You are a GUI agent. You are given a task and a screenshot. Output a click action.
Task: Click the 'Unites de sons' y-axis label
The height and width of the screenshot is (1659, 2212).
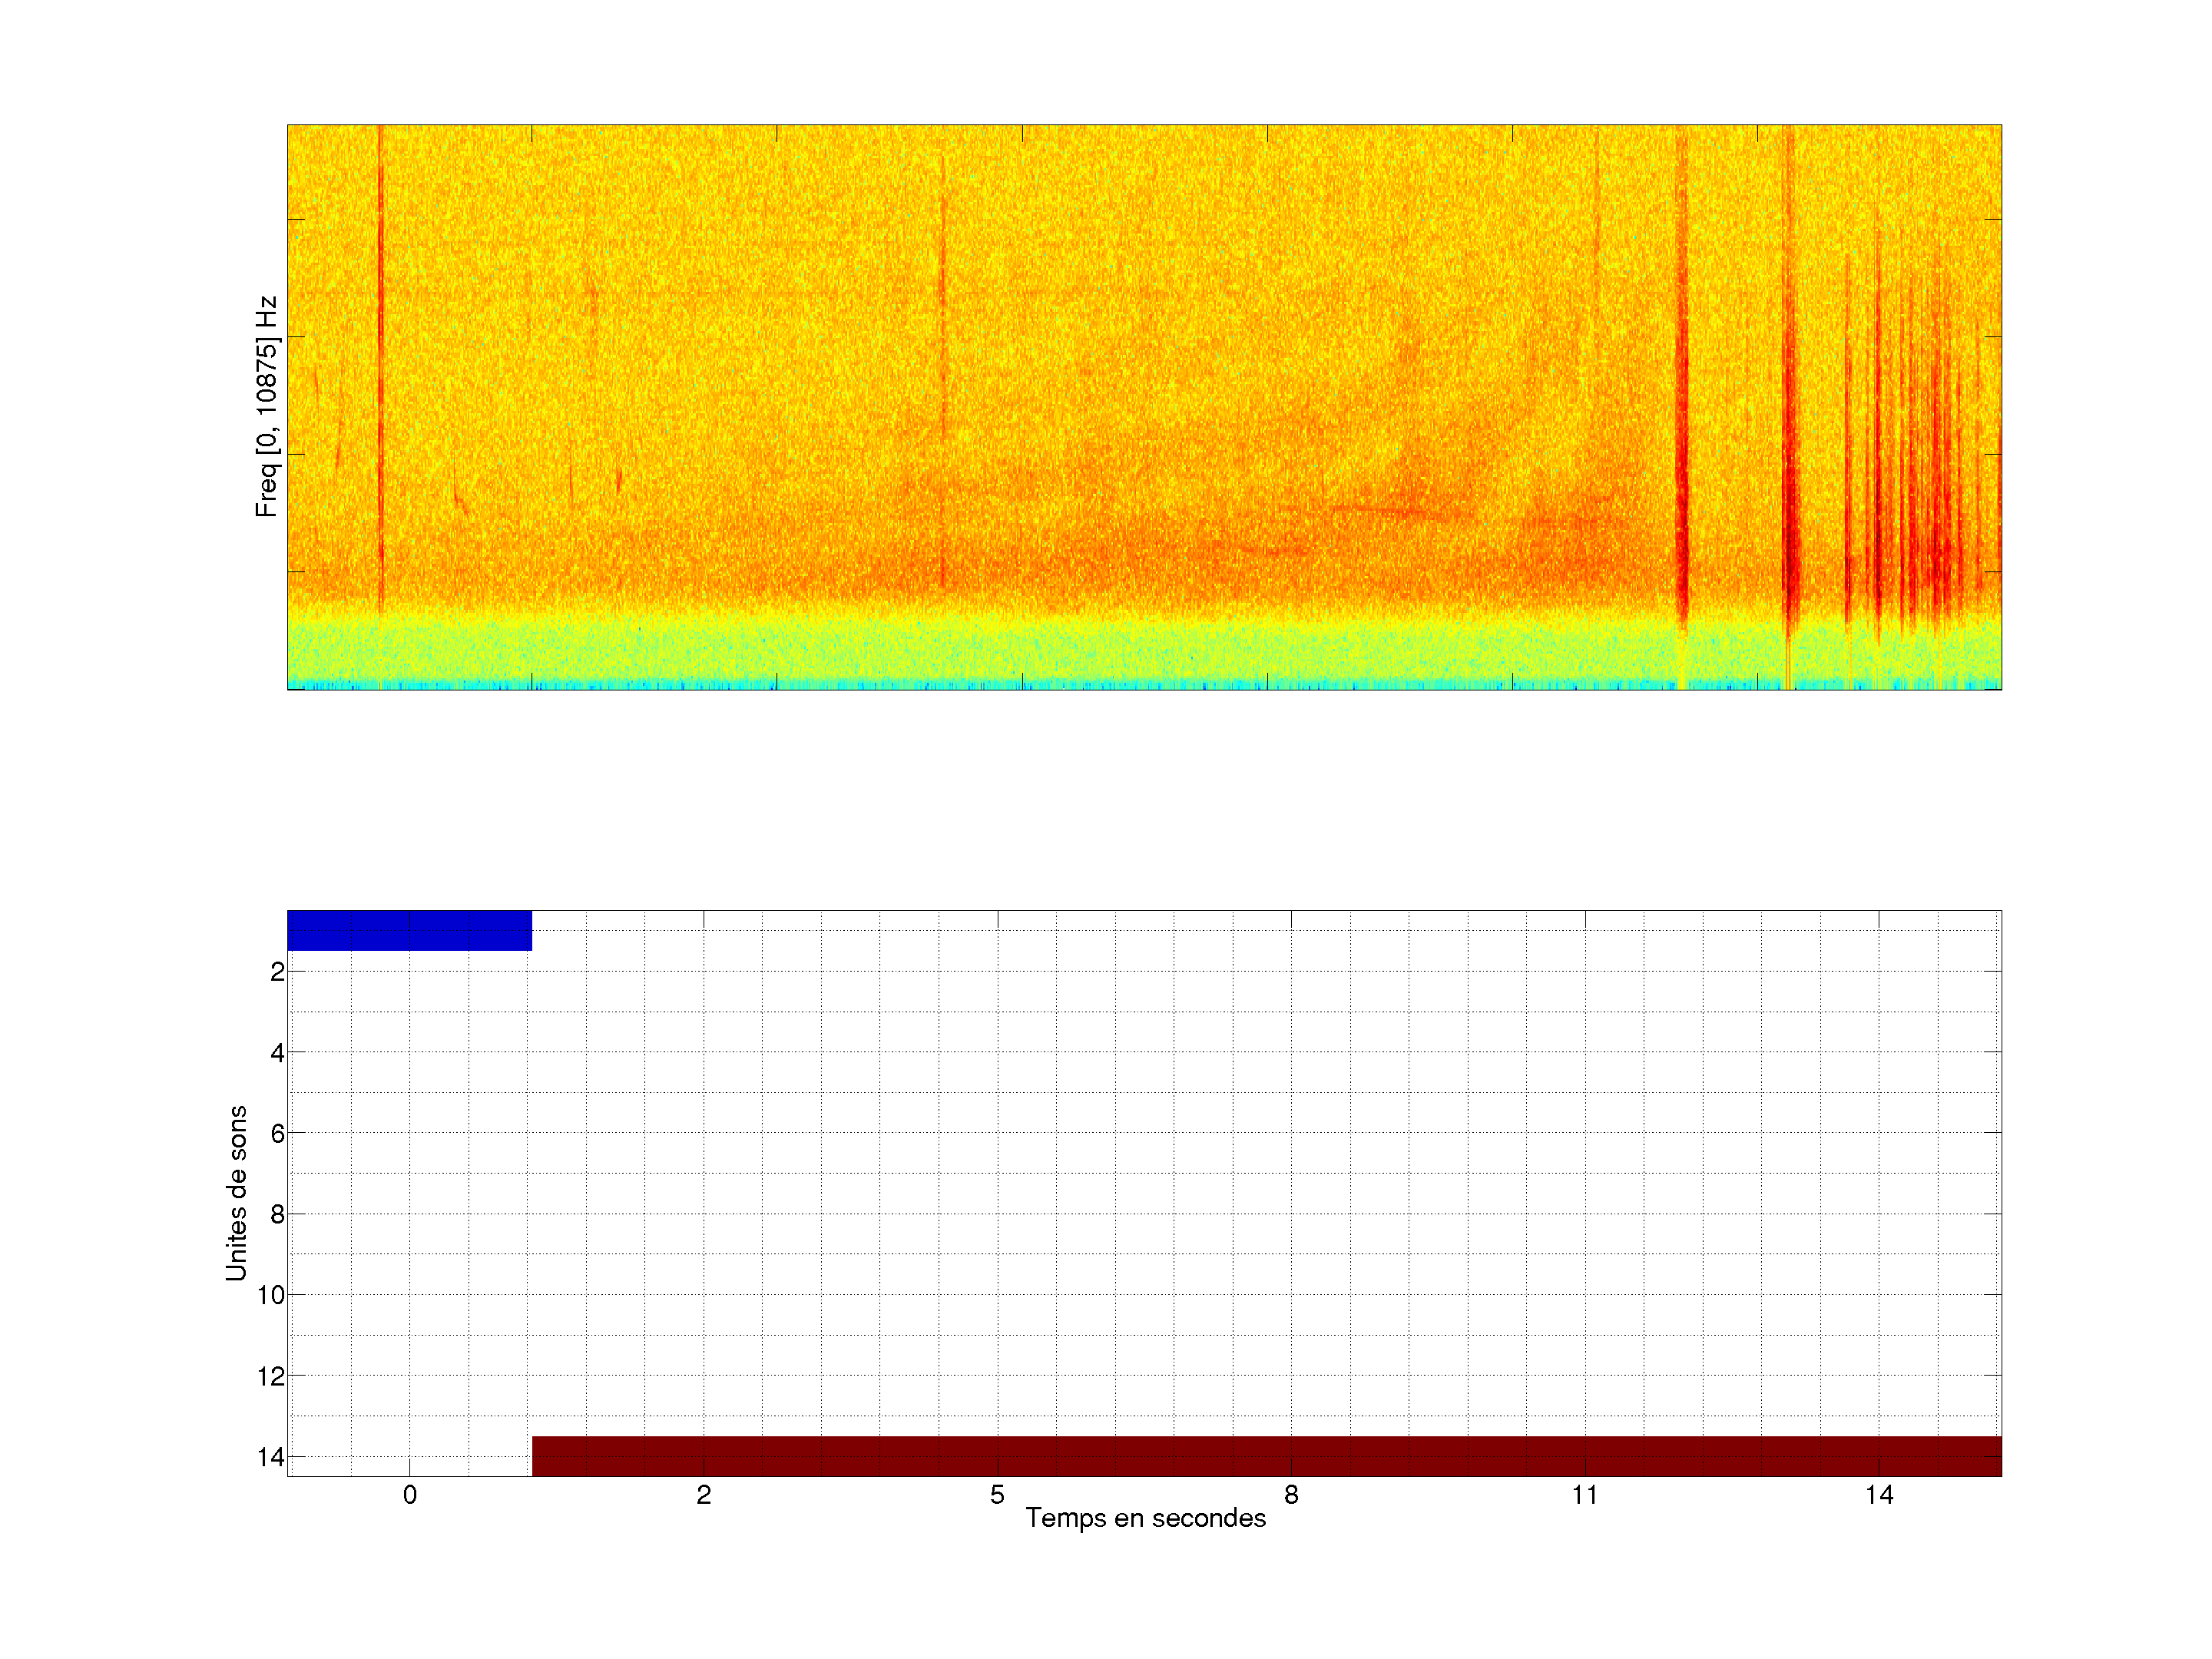click(236, 1193)
